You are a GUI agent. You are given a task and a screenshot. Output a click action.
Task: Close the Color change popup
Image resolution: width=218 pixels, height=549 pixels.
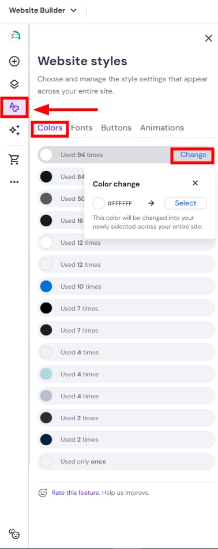click(196, 183)
